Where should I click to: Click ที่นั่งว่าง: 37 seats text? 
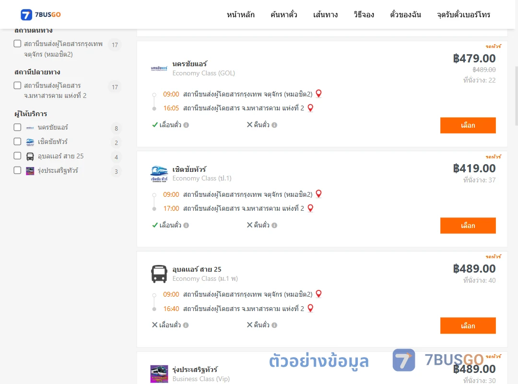(479, 180)
